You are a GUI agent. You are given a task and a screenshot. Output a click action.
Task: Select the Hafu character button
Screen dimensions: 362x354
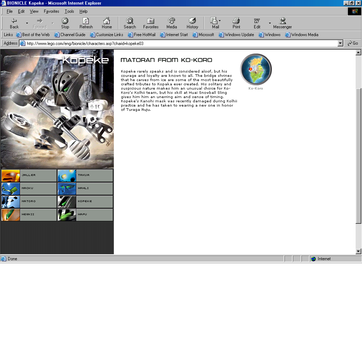click(x=85, y=215)
